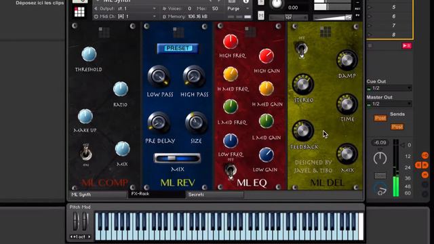Click the High Pass knob in ML Rev

click(194, 76)
